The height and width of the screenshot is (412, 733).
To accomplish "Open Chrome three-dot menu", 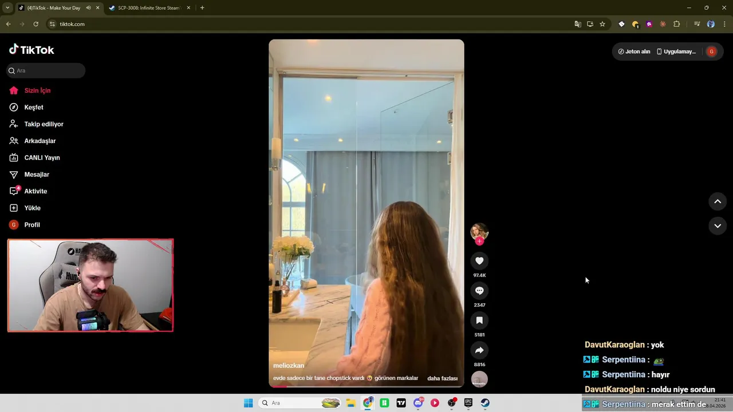I will pyautogui.click(x=725, y=24).
